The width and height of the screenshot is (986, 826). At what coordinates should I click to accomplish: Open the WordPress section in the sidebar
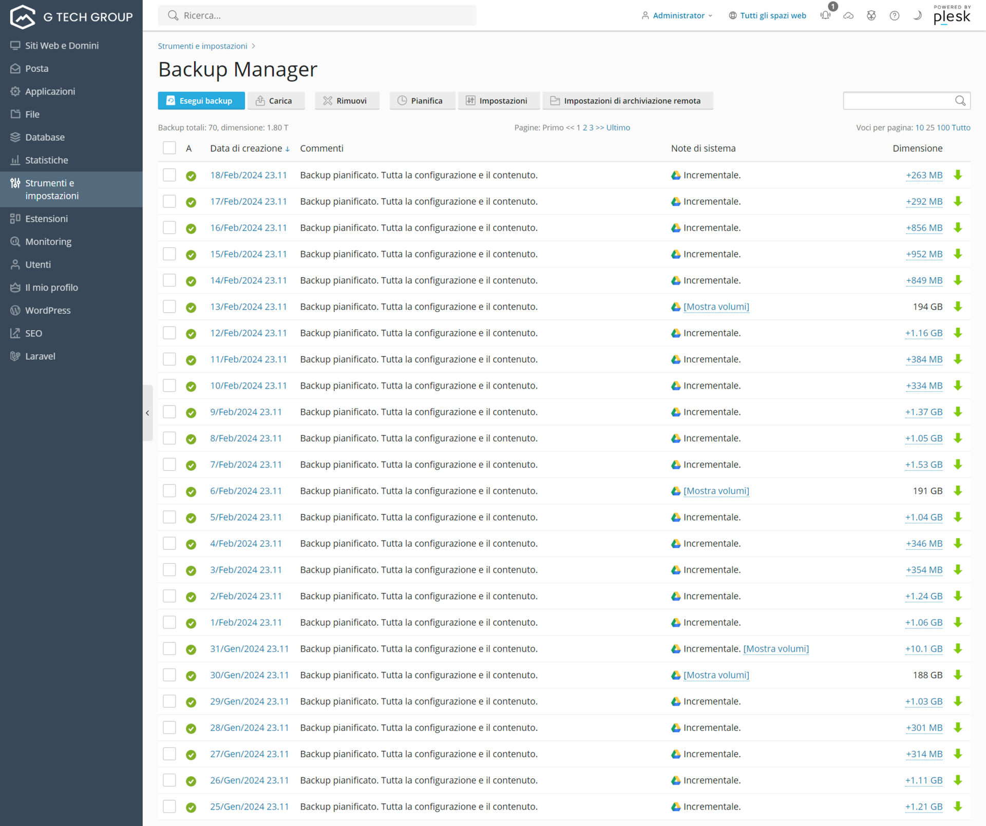(x=48, y=310)
